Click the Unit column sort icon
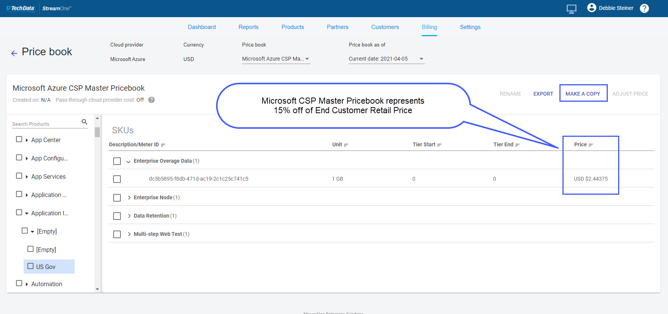The height and width of the screenshot is (314, 668). (346, 145)
